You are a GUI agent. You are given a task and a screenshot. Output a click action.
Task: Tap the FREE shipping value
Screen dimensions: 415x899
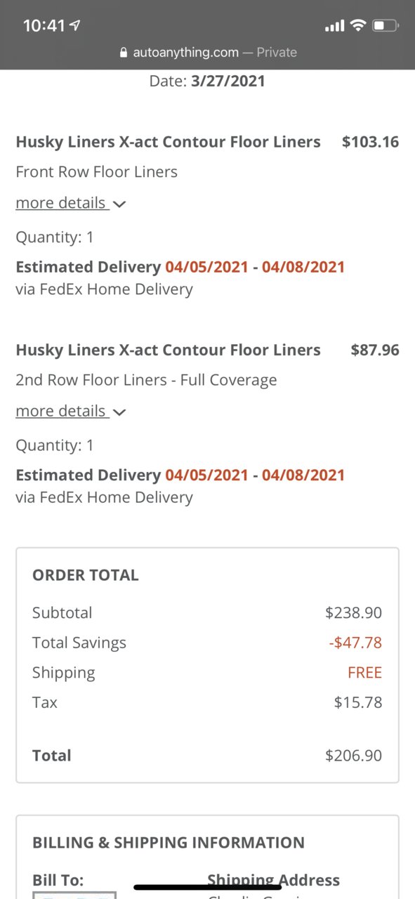(x=365, y=673)
